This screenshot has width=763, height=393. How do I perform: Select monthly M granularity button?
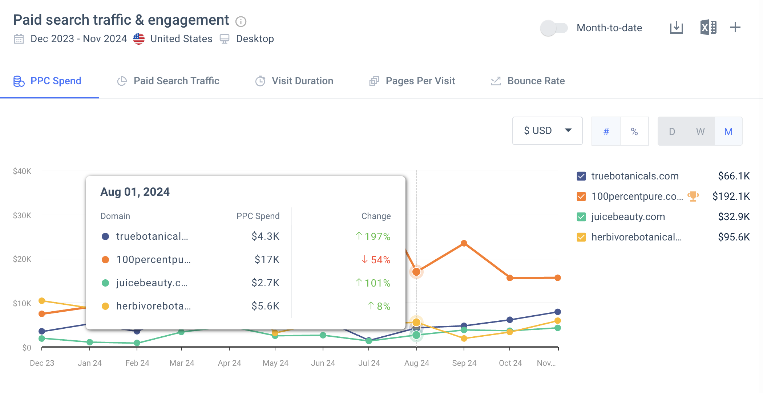[x=728, y=131]
